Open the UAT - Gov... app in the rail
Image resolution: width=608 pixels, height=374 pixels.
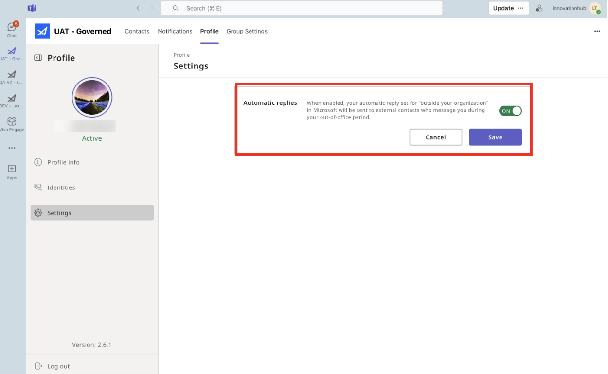12,53
